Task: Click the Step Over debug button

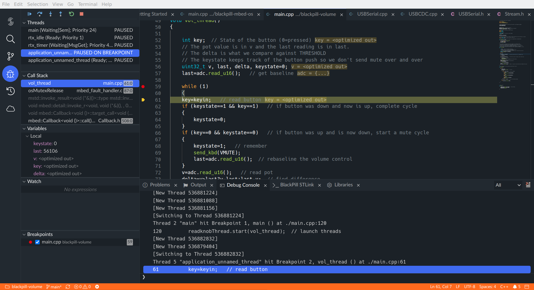Action: point(40,14)
